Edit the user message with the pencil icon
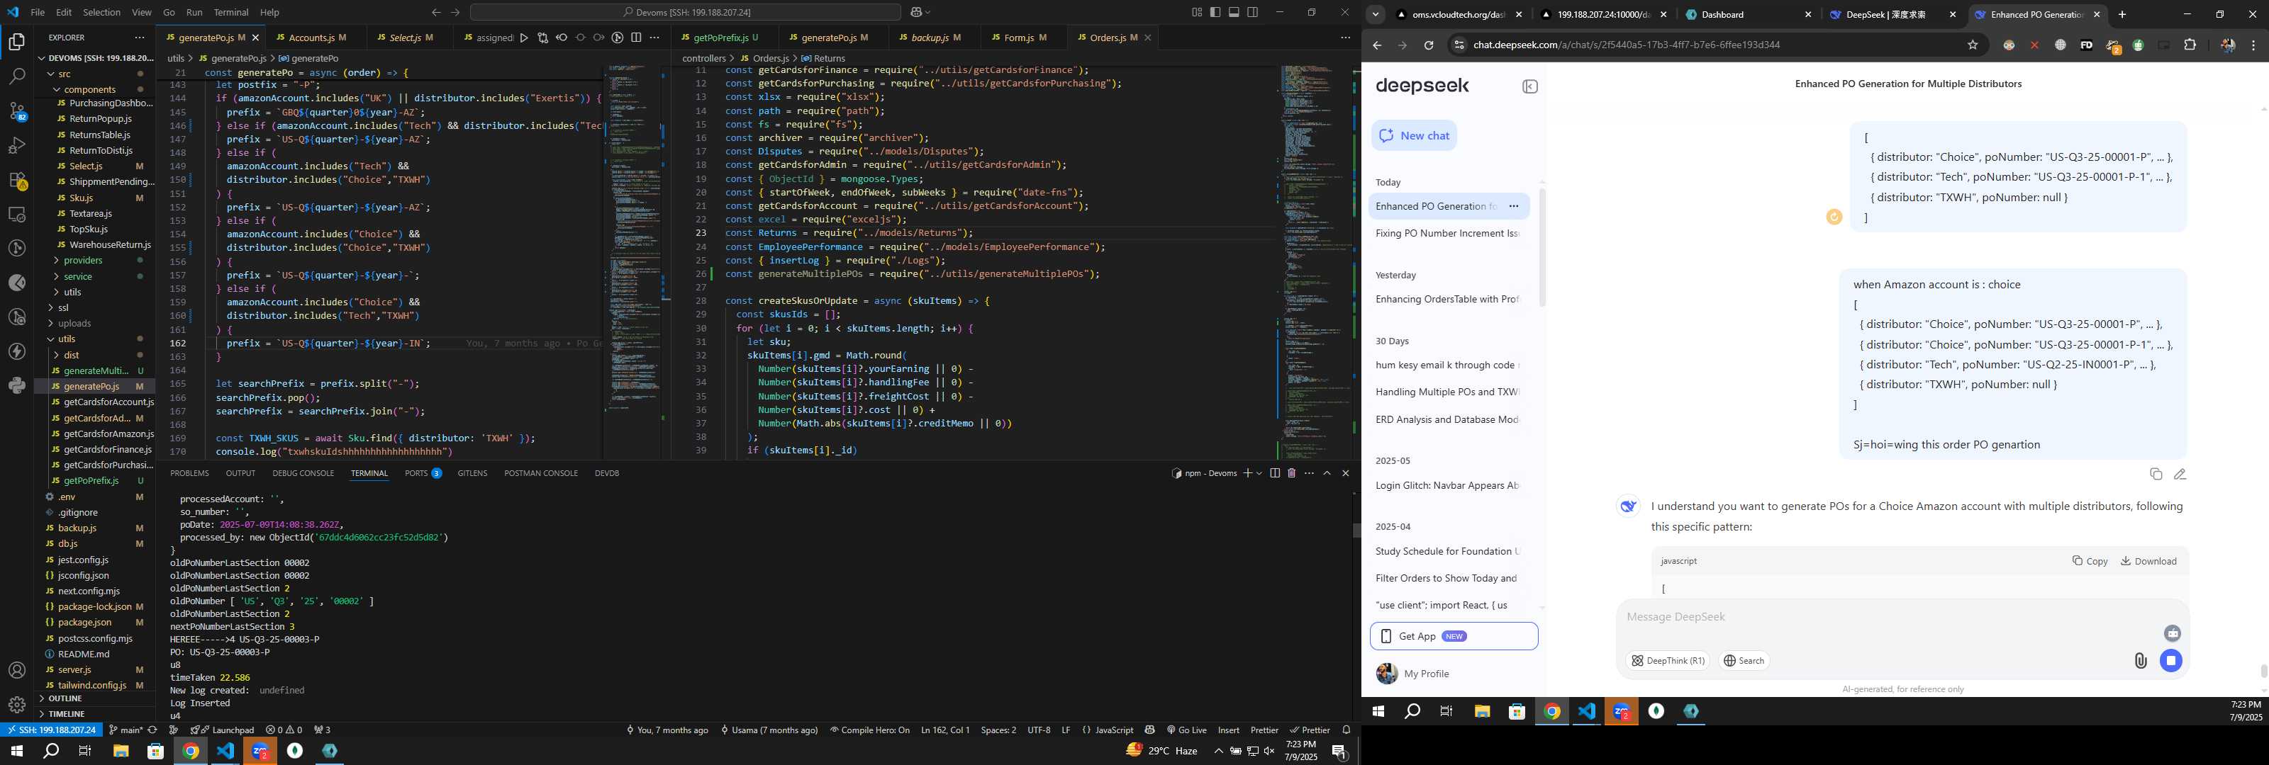This screenshot has width=2269, height=765. pos(2180,475)
